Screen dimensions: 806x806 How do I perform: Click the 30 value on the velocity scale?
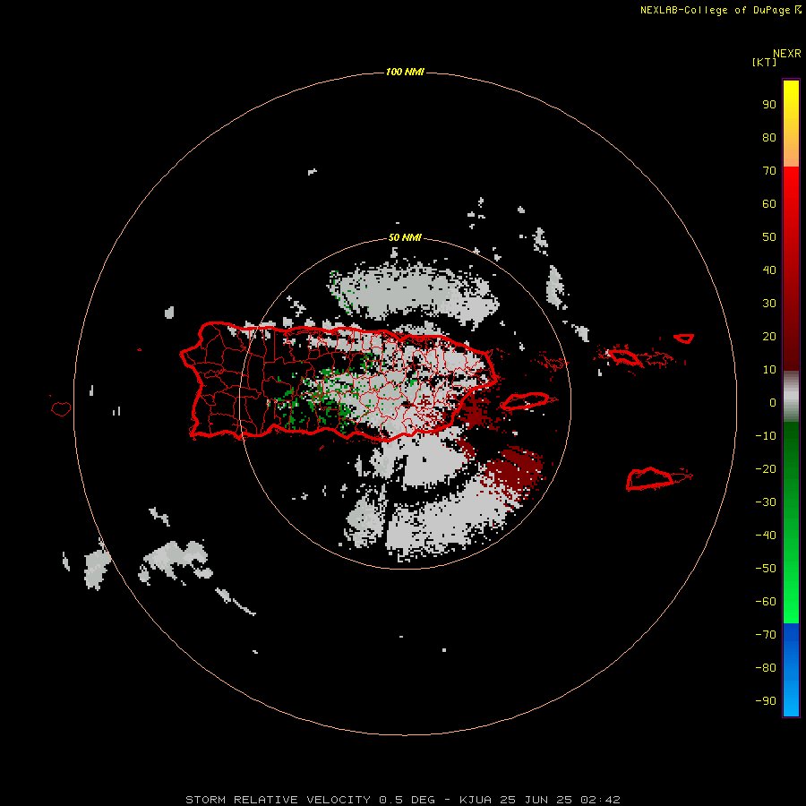769,304
